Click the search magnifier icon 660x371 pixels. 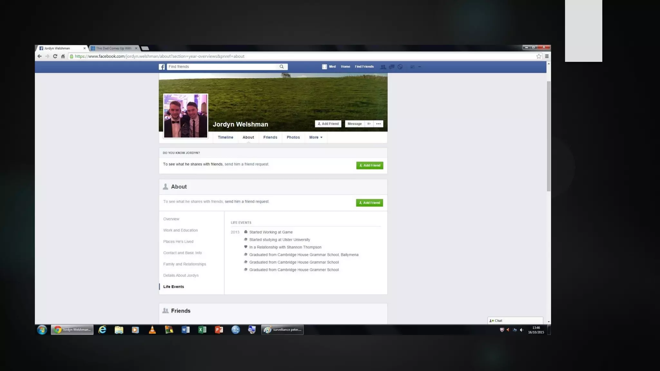click(x=282, y=67)
